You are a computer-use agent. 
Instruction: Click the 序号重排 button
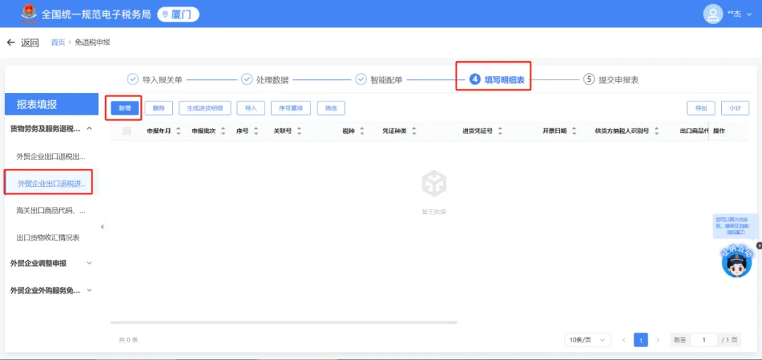(x=291, y=108)
